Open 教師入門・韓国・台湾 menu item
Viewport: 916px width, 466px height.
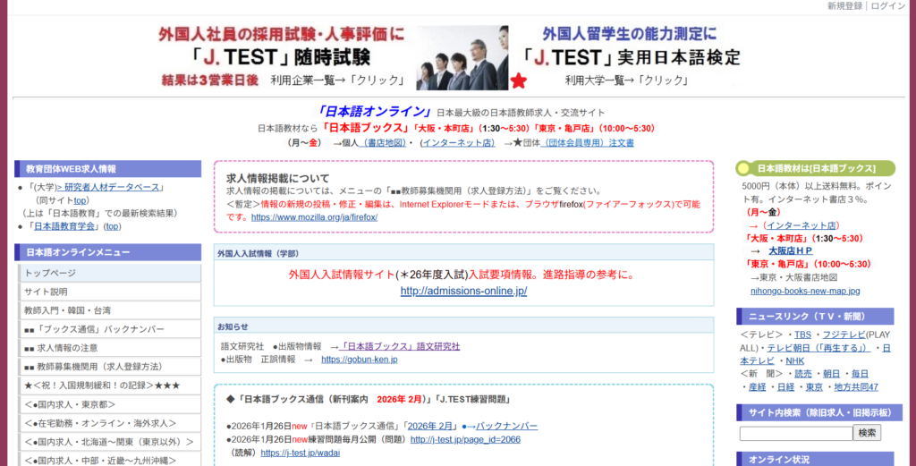pos(110,310)
